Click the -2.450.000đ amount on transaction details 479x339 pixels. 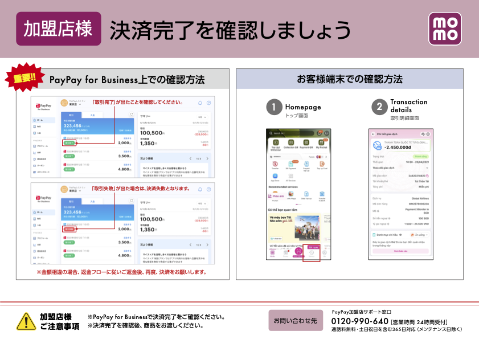click(x=398, y=148)
